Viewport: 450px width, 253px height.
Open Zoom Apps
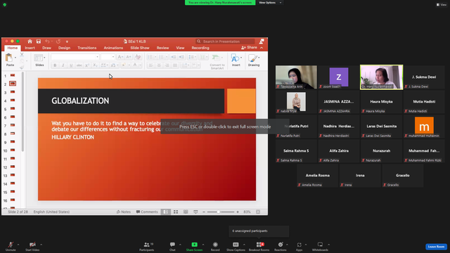click(299, 246)
